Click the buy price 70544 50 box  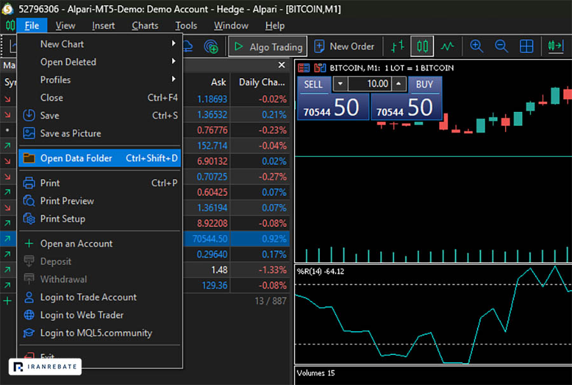(x=406, y=107)
